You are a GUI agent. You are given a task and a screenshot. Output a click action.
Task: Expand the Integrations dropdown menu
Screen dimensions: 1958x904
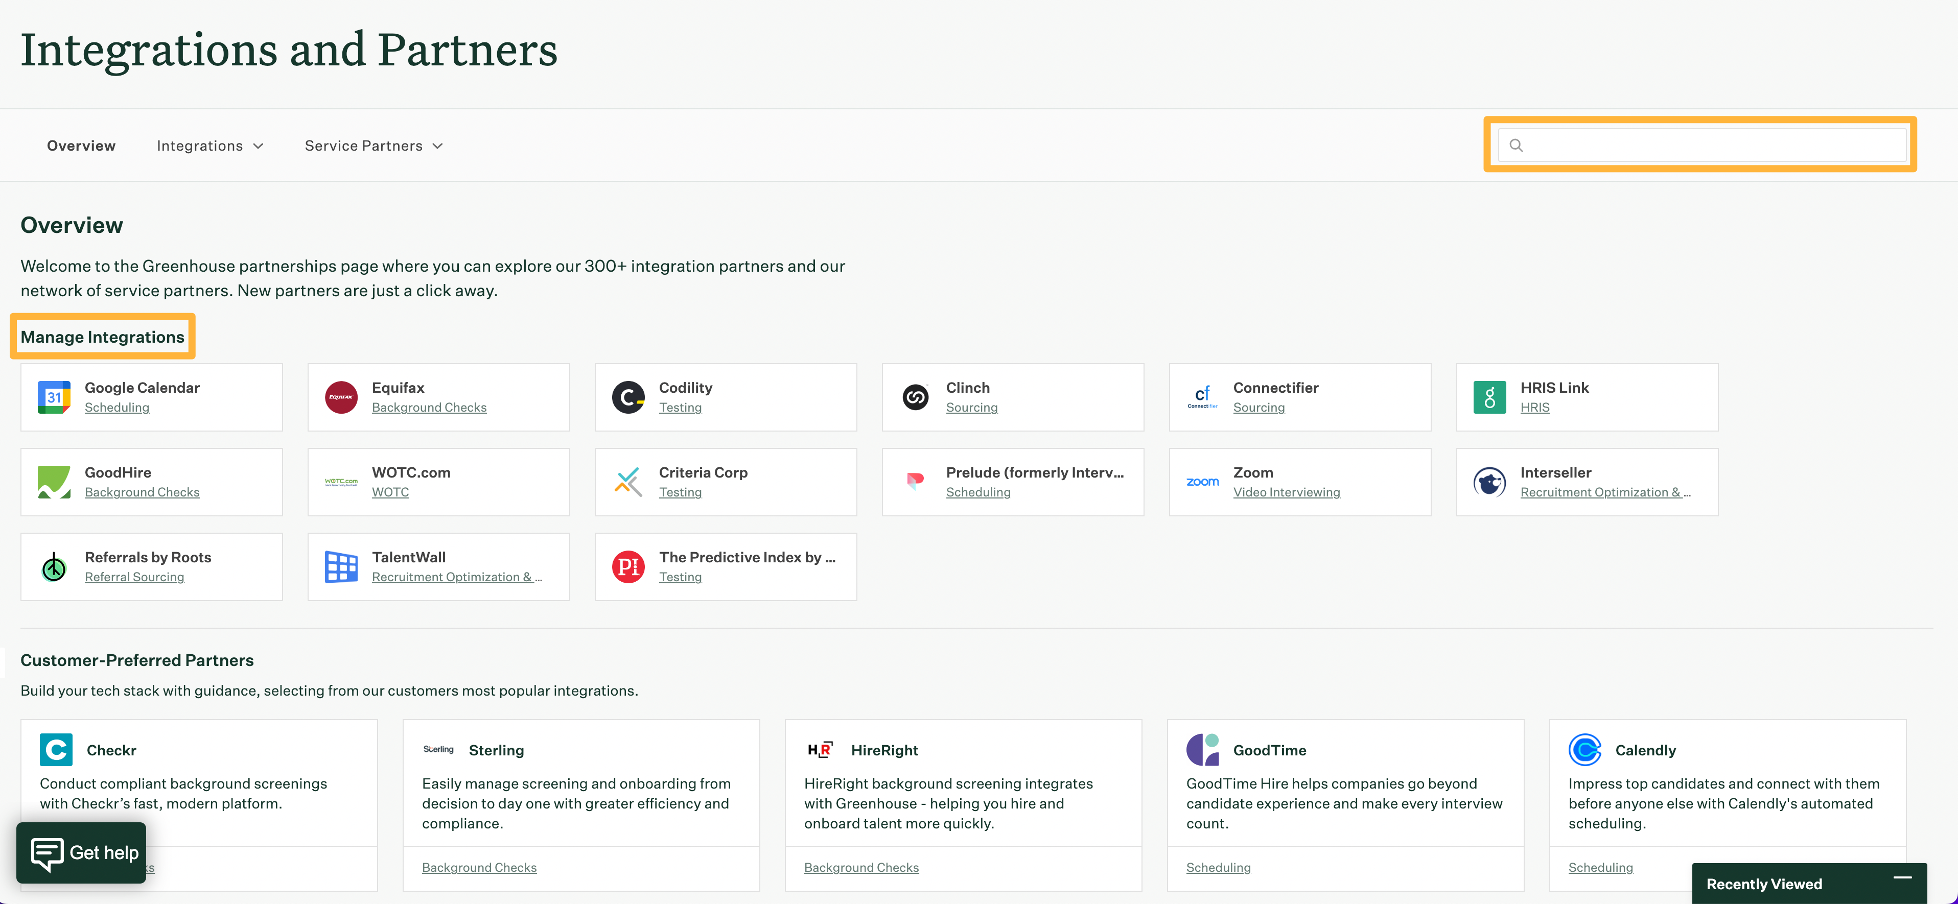(x=210, y=145)
